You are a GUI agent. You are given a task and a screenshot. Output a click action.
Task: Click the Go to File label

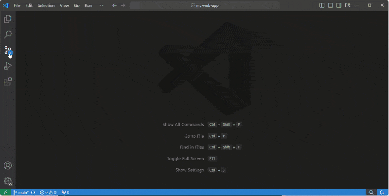pyautogui.click(x=194, y=136)
